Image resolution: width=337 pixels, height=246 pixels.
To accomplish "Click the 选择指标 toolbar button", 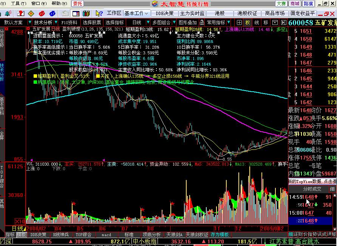I will [114, 22].
